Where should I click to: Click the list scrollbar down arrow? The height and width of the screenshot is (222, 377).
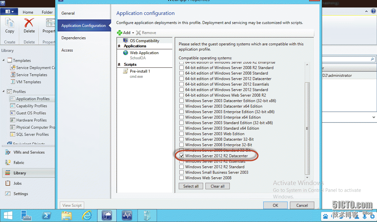[307, 178]
